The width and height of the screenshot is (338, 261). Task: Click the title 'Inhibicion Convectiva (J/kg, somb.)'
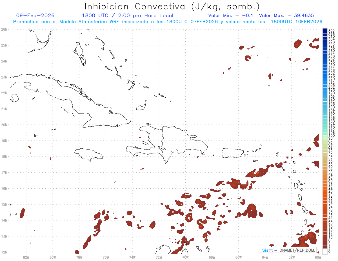tap(172, 6)
